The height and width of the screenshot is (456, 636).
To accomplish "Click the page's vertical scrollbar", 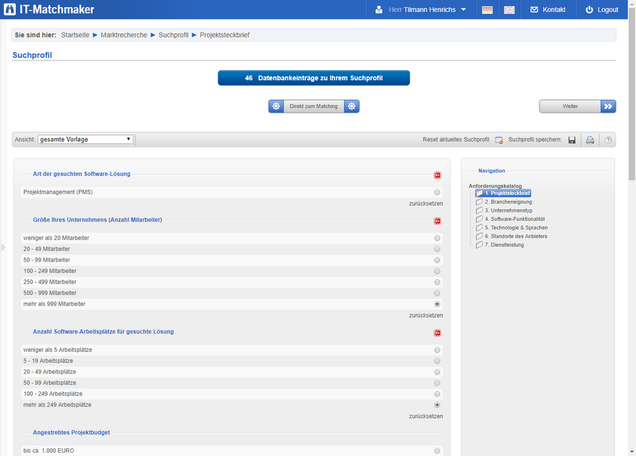I will tap(632, 95).
